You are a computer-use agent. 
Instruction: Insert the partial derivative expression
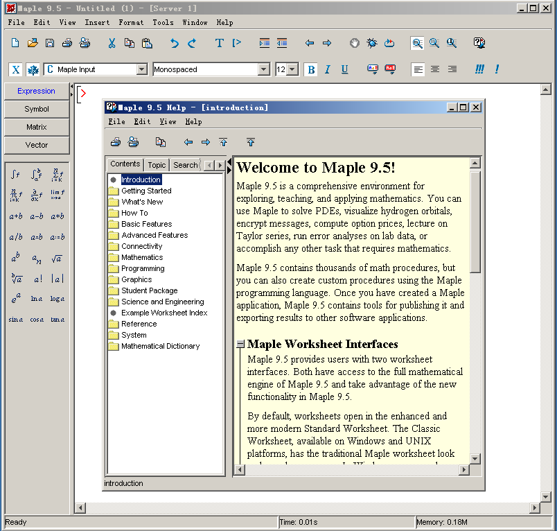[x=36, y=194]
